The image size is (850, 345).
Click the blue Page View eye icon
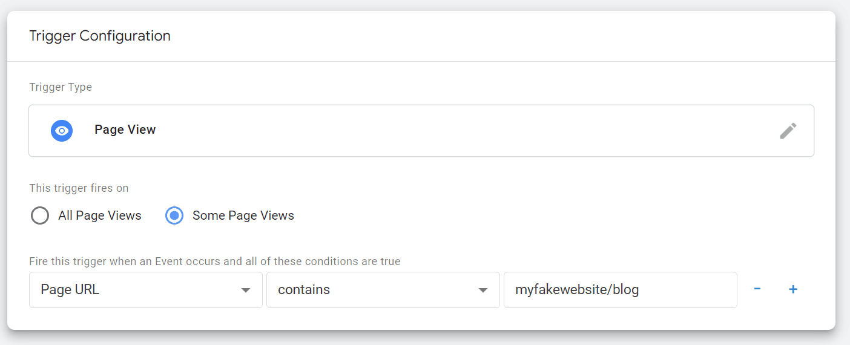(62, 131)
